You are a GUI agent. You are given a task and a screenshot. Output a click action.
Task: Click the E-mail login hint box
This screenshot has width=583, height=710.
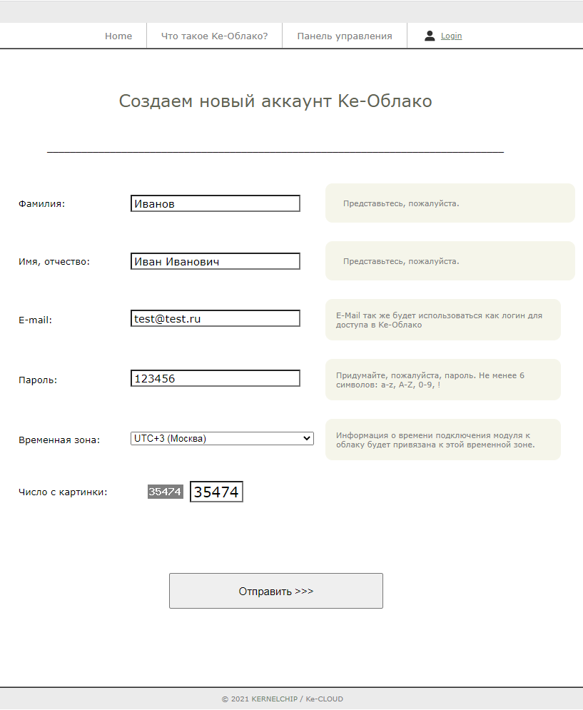click(442, 320)
